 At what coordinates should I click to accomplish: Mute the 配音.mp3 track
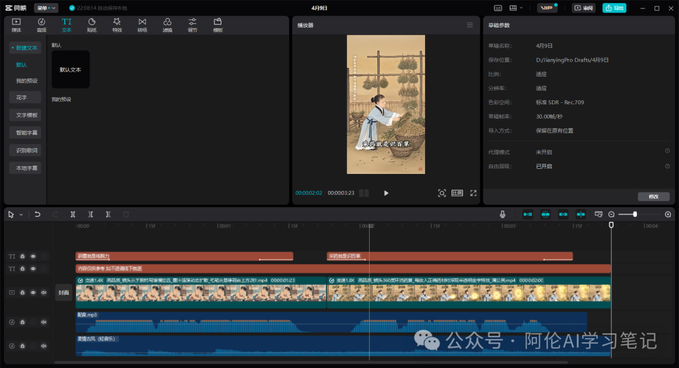pyautogui.click(x=44, y=322)
